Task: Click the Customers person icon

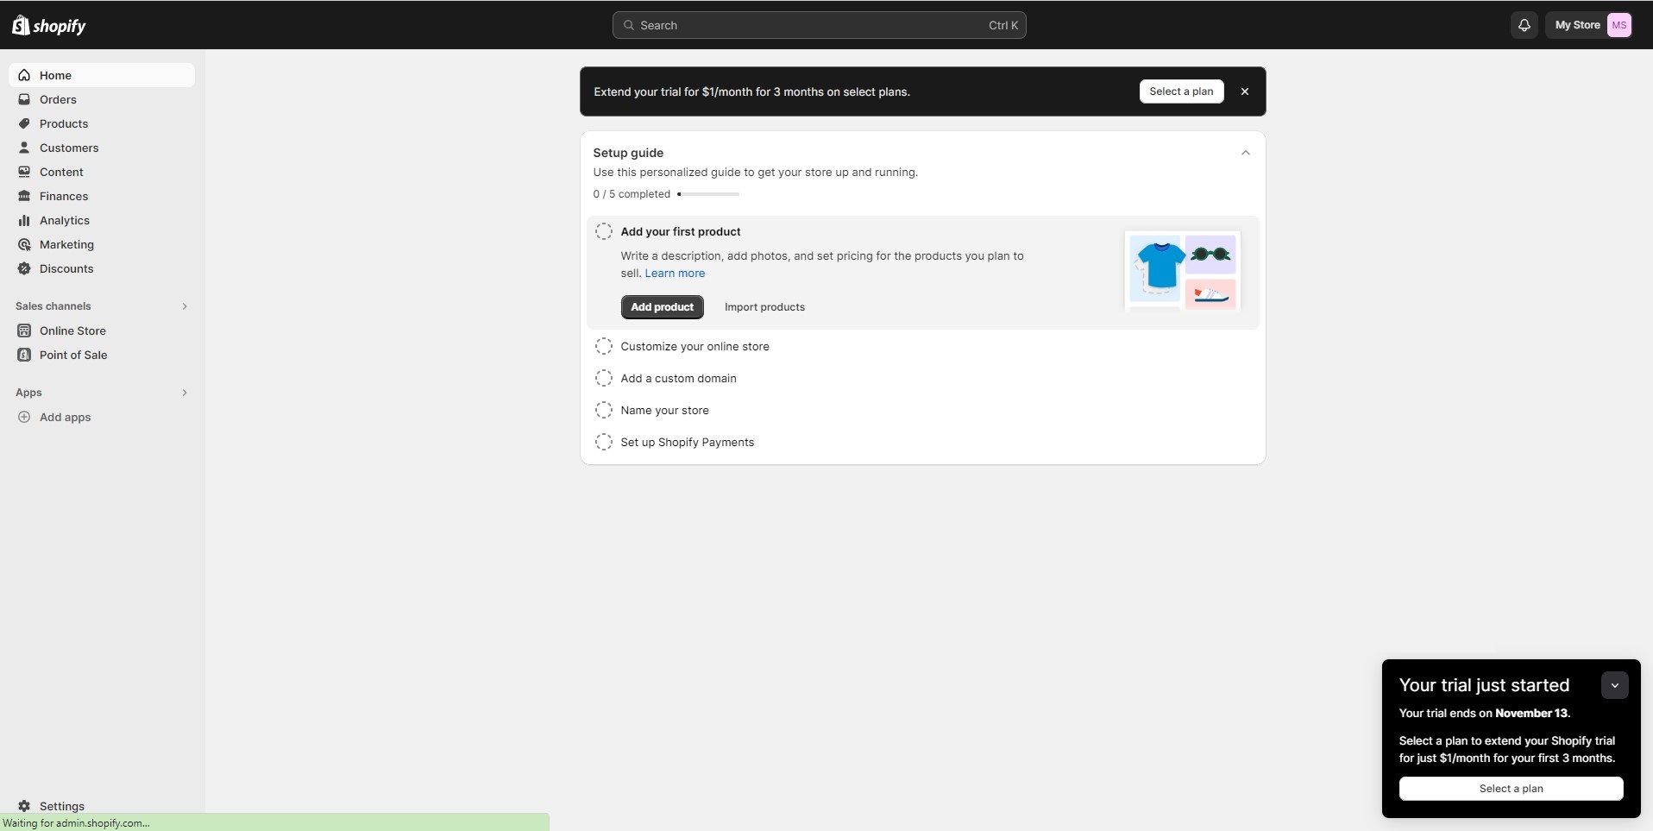Action: pos(24,148)
